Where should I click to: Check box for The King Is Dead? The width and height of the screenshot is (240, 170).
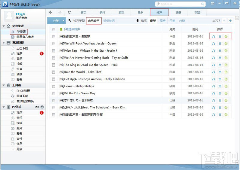coord(54,65)
